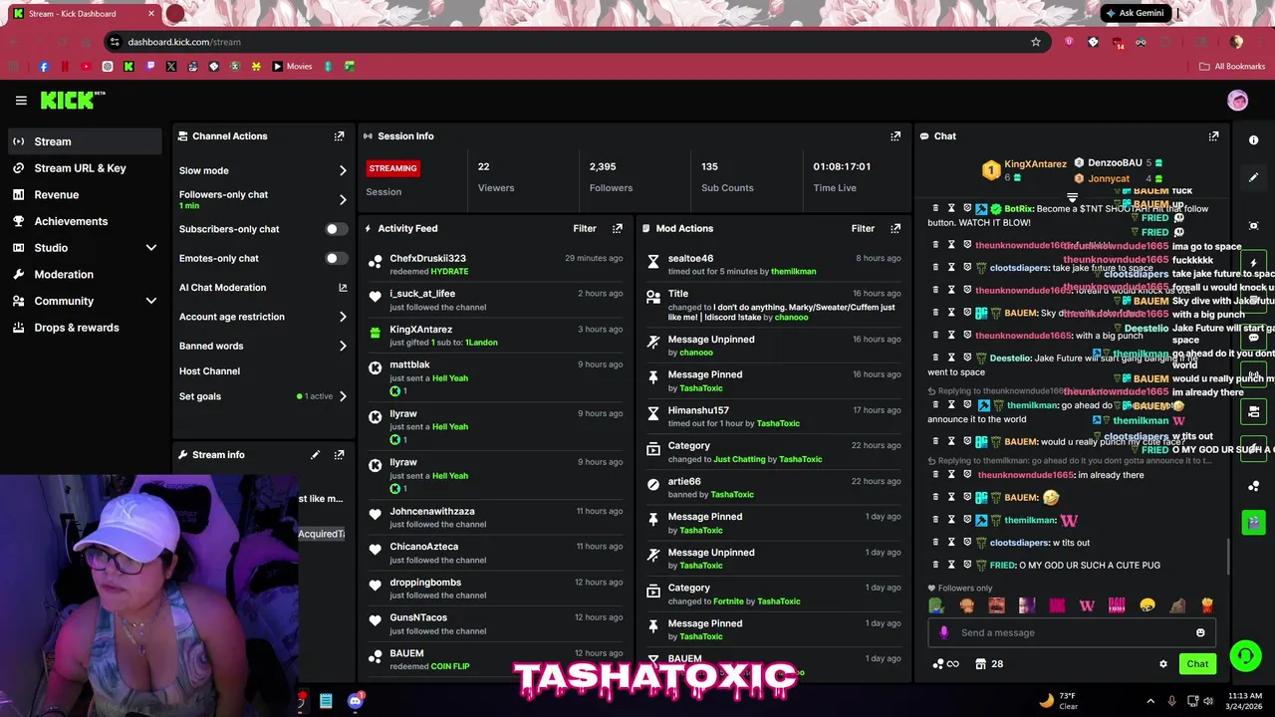
Task: Open the AI Chat Moderation external link icon
Action: (343, 288)
